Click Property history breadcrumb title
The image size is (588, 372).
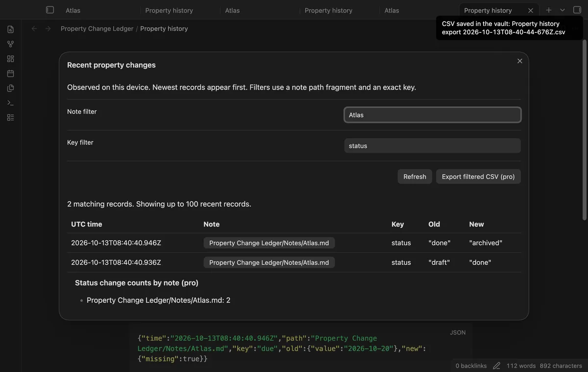click(164, 28)
